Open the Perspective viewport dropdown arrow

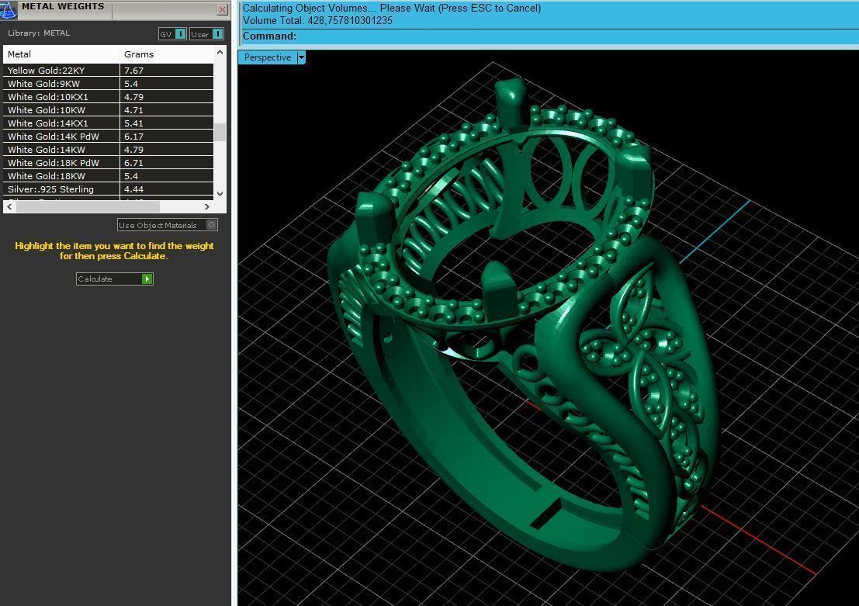click(301, 57)
